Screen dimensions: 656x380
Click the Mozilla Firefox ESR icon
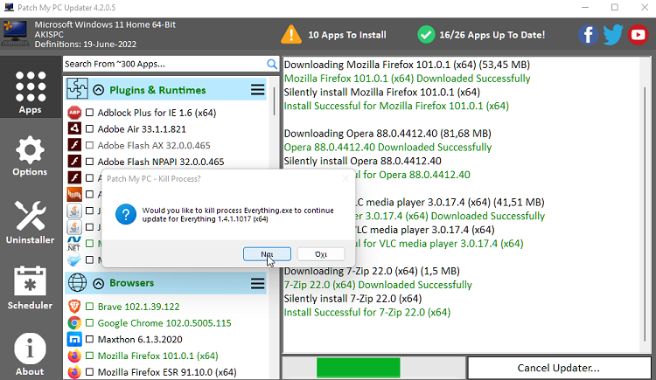coord(74,371)
